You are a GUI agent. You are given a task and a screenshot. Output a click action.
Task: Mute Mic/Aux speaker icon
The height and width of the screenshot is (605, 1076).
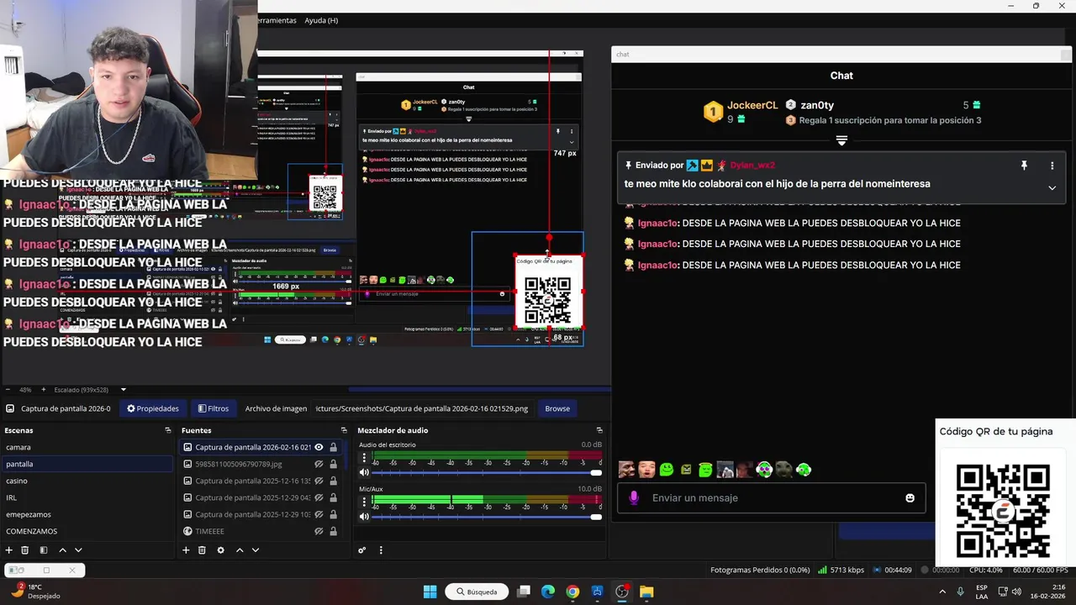pyautogui.click(x=364, y=517)
